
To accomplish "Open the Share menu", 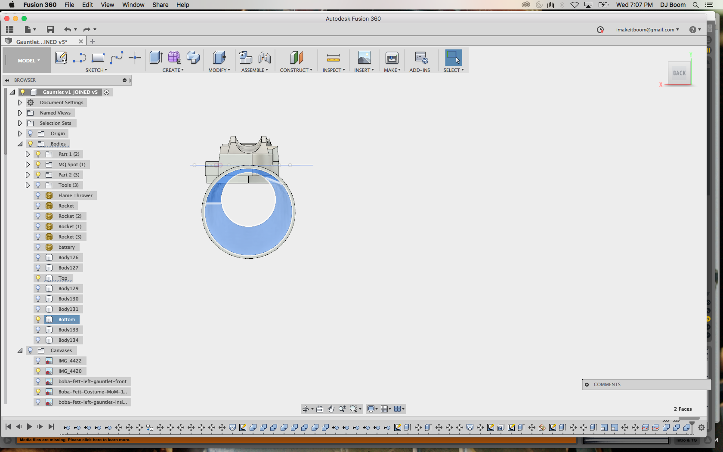I will point(160,5).
